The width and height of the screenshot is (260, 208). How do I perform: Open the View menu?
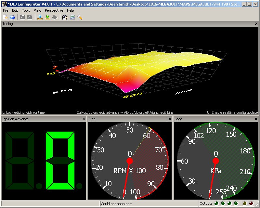tap(37, 10)
